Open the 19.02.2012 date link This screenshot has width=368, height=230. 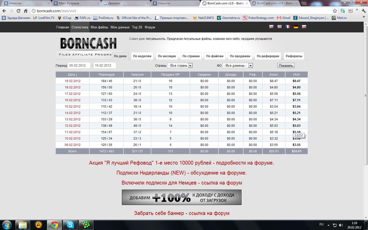(x=73, y=81)
